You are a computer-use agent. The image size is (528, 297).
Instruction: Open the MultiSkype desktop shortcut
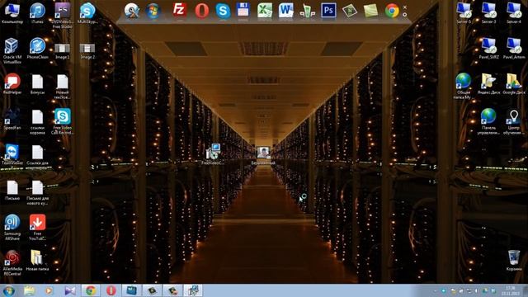pyautogui.click(x=87, y=13)
